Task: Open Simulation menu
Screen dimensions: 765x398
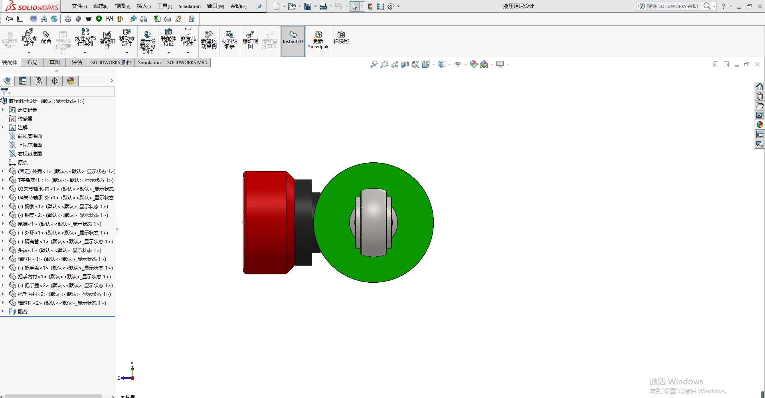Action: 190,6
